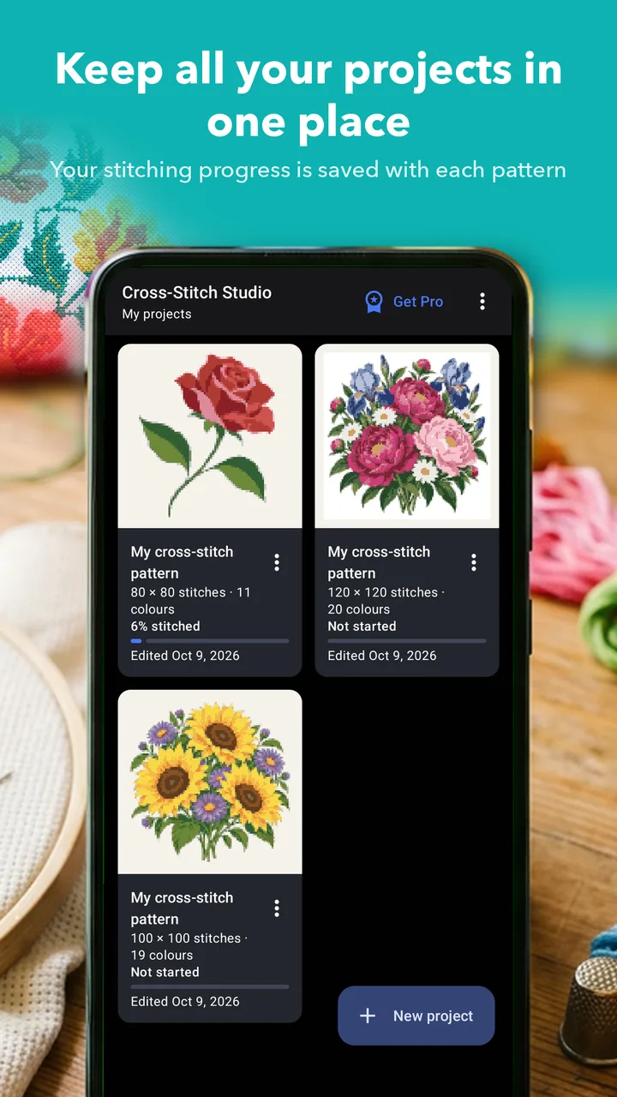Click Edited date on the peony pattern card
The height and width of the screenshot is (1097, 617).
382,656
